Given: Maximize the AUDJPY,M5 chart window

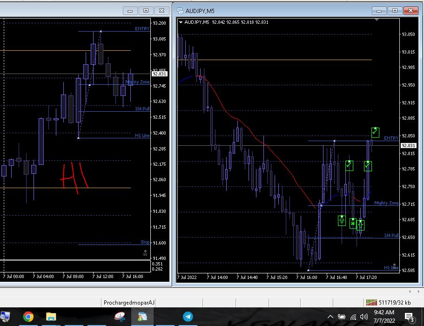Looking at the screenshot, I should (395, 10).
